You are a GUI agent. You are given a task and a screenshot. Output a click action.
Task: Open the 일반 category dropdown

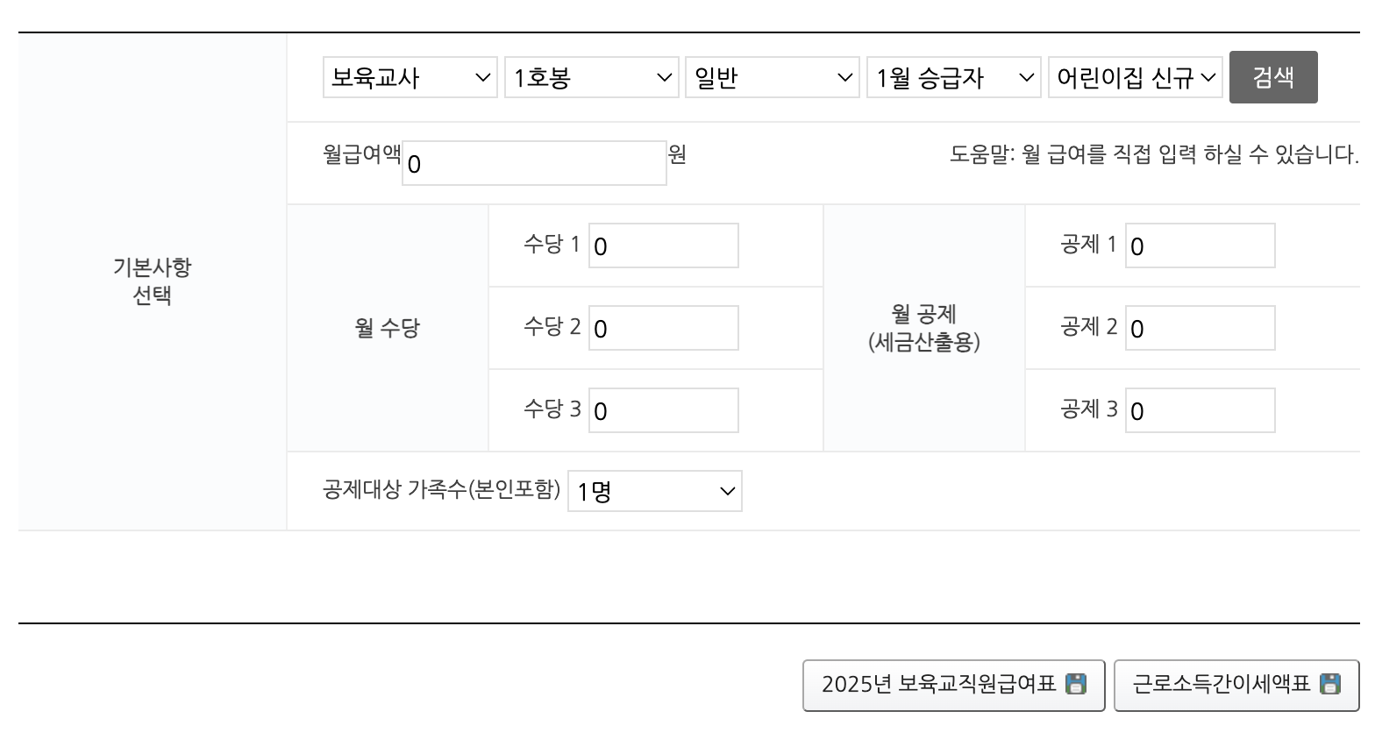tap(771, 77)
